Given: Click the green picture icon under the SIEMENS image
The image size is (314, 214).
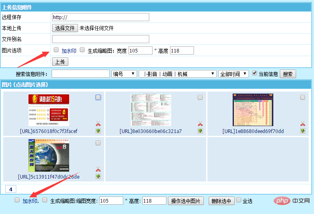Looking at the screenshot, I should coord(98,177).
